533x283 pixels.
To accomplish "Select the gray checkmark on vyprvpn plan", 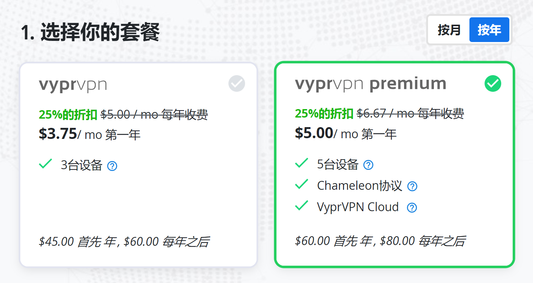I will 237,84.
